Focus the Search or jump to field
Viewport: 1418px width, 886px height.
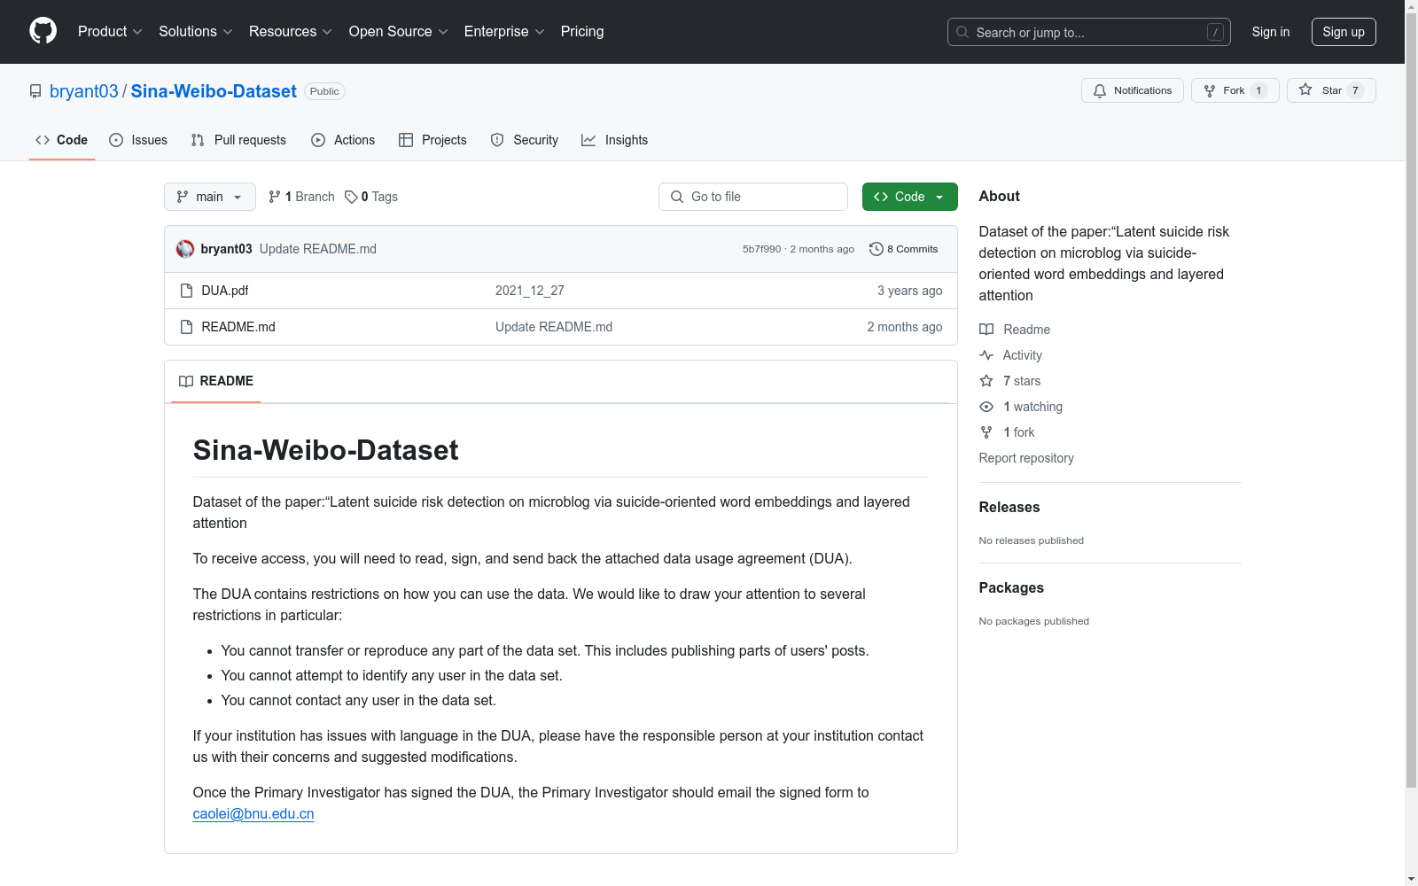tap(1089, 32)
